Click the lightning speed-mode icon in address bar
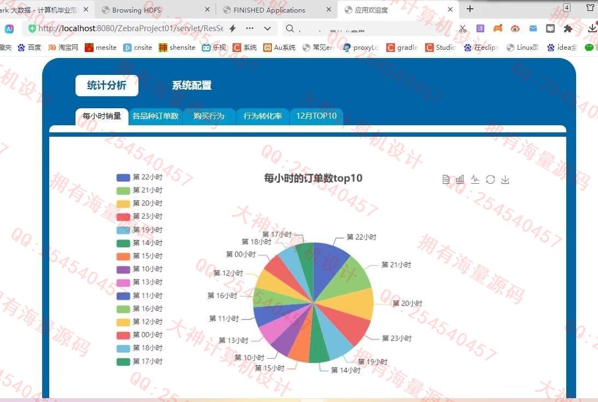The height and width of the screenshot is (402, 598). pos(233,28)
